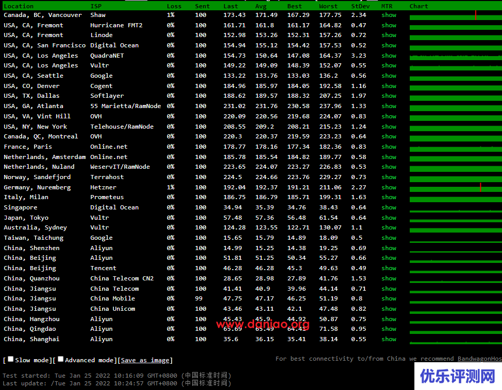502x390 pixels.
Task: Select the 'Test started' timestamp line
Action: pyautogui.click(x=117, y=375)
